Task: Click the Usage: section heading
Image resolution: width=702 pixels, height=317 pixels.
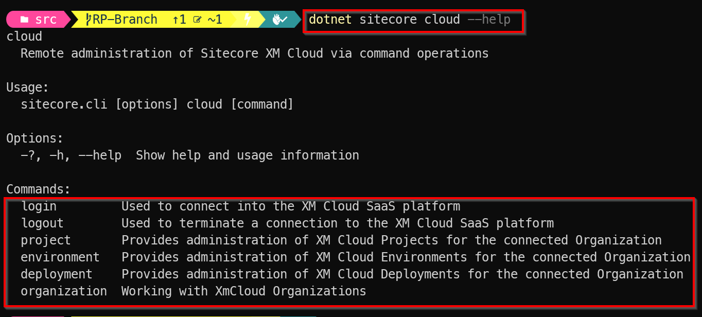Action: point(28,87)
